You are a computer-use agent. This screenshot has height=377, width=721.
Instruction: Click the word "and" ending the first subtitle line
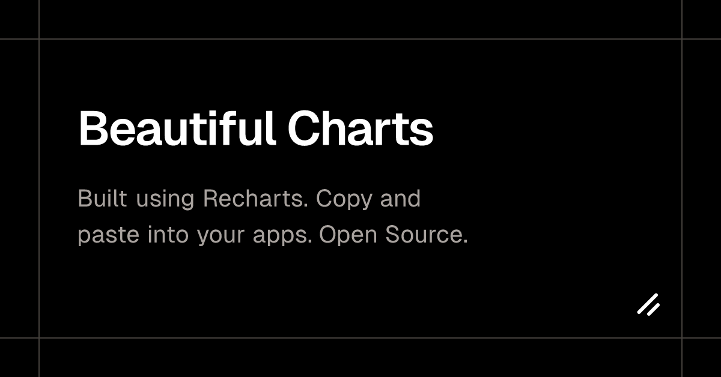[400, 198]
